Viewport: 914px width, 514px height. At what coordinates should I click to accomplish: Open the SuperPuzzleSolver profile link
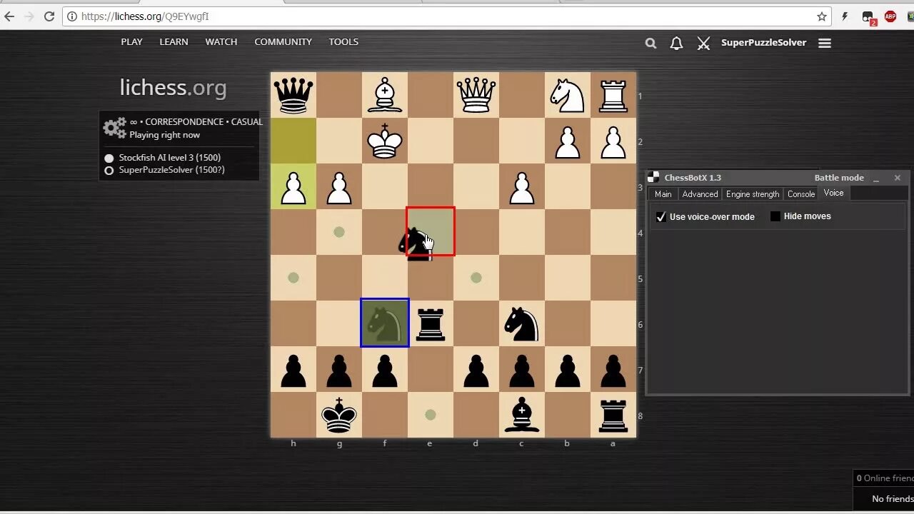click(763, 42)
